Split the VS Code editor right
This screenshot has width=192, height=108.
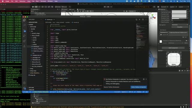(x=143, y=19)
